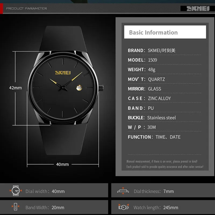Click the Band Width: 20mm text
The image size is (215, 215).
point(45,207)
